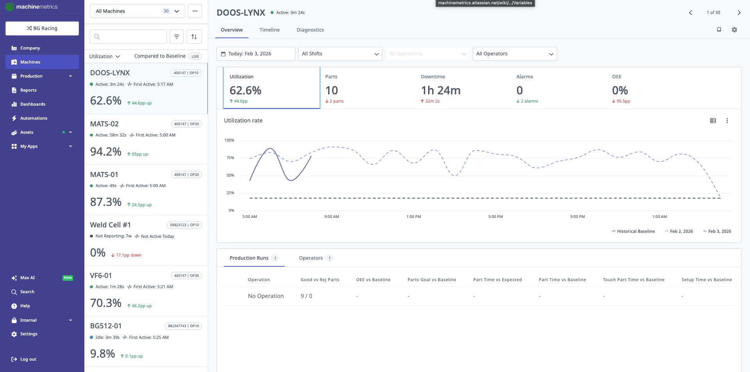750x372 pixels.
Task: Select the MATS-02 machine card
Action: click(x=146, y=139)
